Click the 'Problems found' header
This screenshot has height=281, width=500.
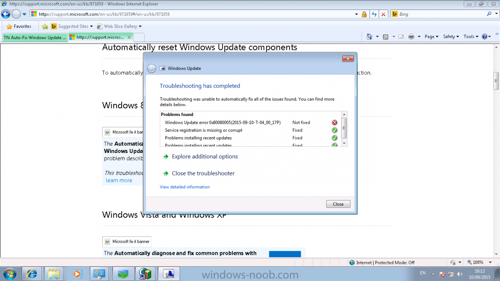coord(177,114)
